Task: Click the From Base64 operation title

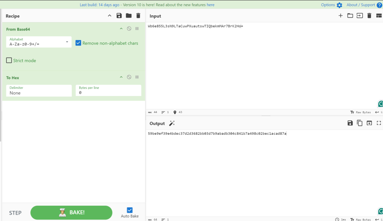Action: [18, 29]
